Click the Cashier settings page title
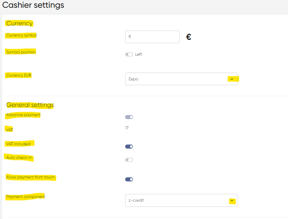The width and height of the screenshot is (288, 219). click(33, 5)
